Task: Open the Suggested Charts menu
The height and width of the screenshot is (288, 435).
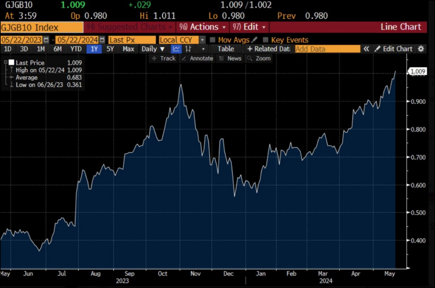Action: click(x=130, y=27)
